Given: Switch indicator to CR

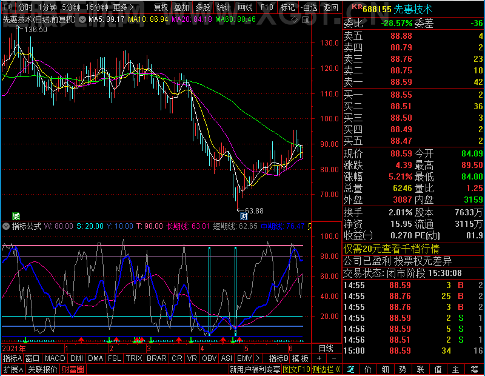Looking at the screenshot, I should (177, 358).
